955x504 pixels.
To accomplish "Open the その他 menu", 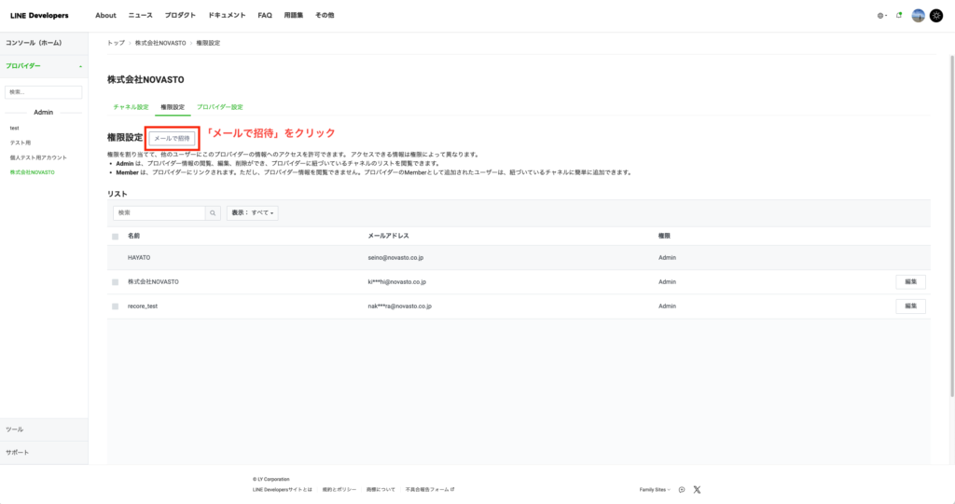I will [x=325, y=15].
